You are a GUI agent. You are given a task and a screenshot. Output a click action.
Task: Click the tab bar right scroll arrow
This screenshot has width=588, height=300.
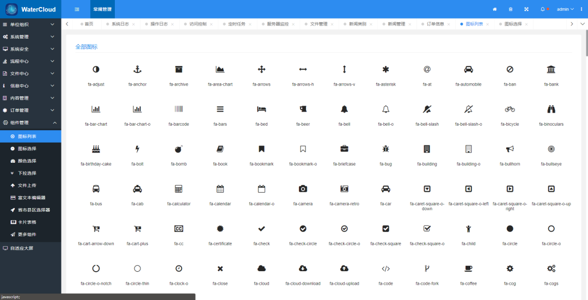572,24
